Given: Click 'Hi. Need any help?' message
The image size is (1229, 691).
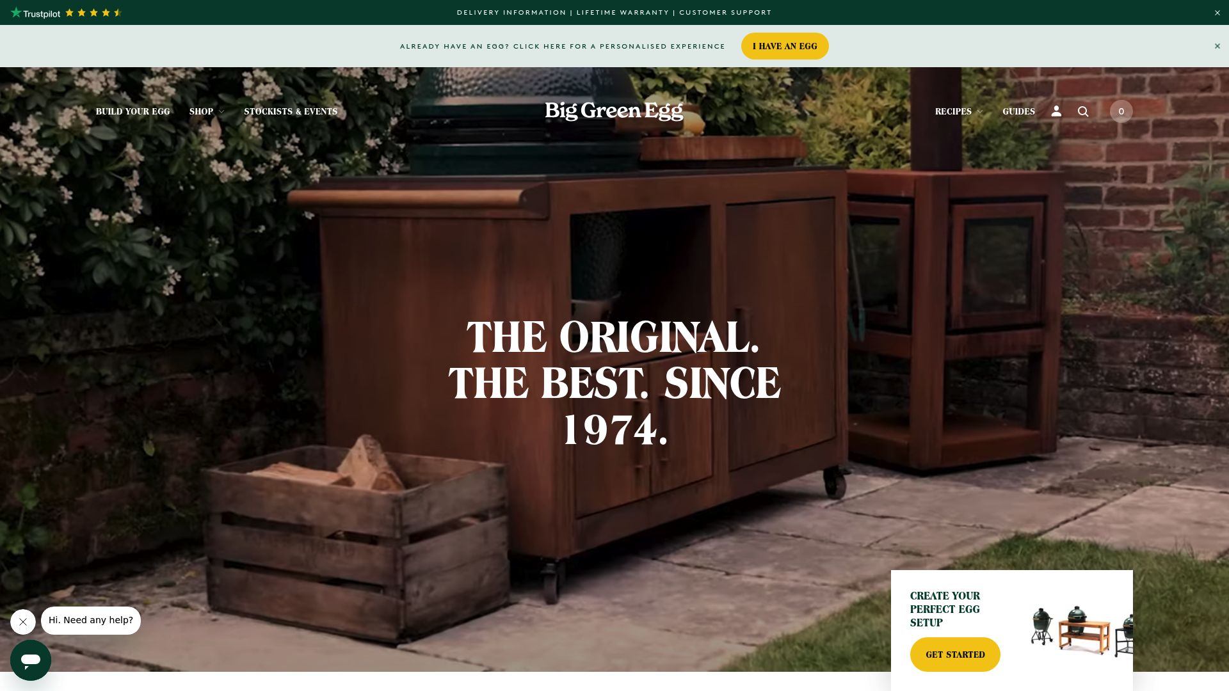Looking at the screenshot, I should pos(91,621).
